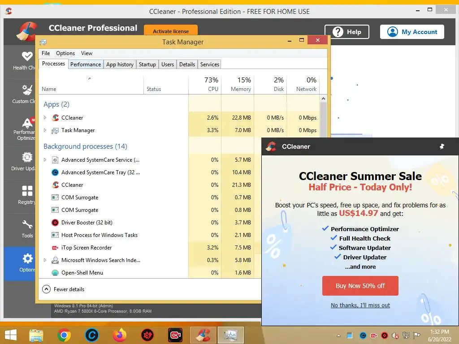459x344 pixels.
Task: Expand Microsoft Windows Search Indexer row
Action: click(45, 260)
